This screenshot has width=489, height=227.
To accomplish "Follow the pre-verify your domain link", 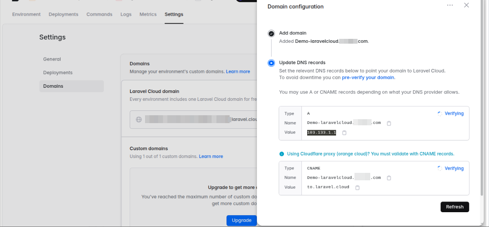I will 368,78.
